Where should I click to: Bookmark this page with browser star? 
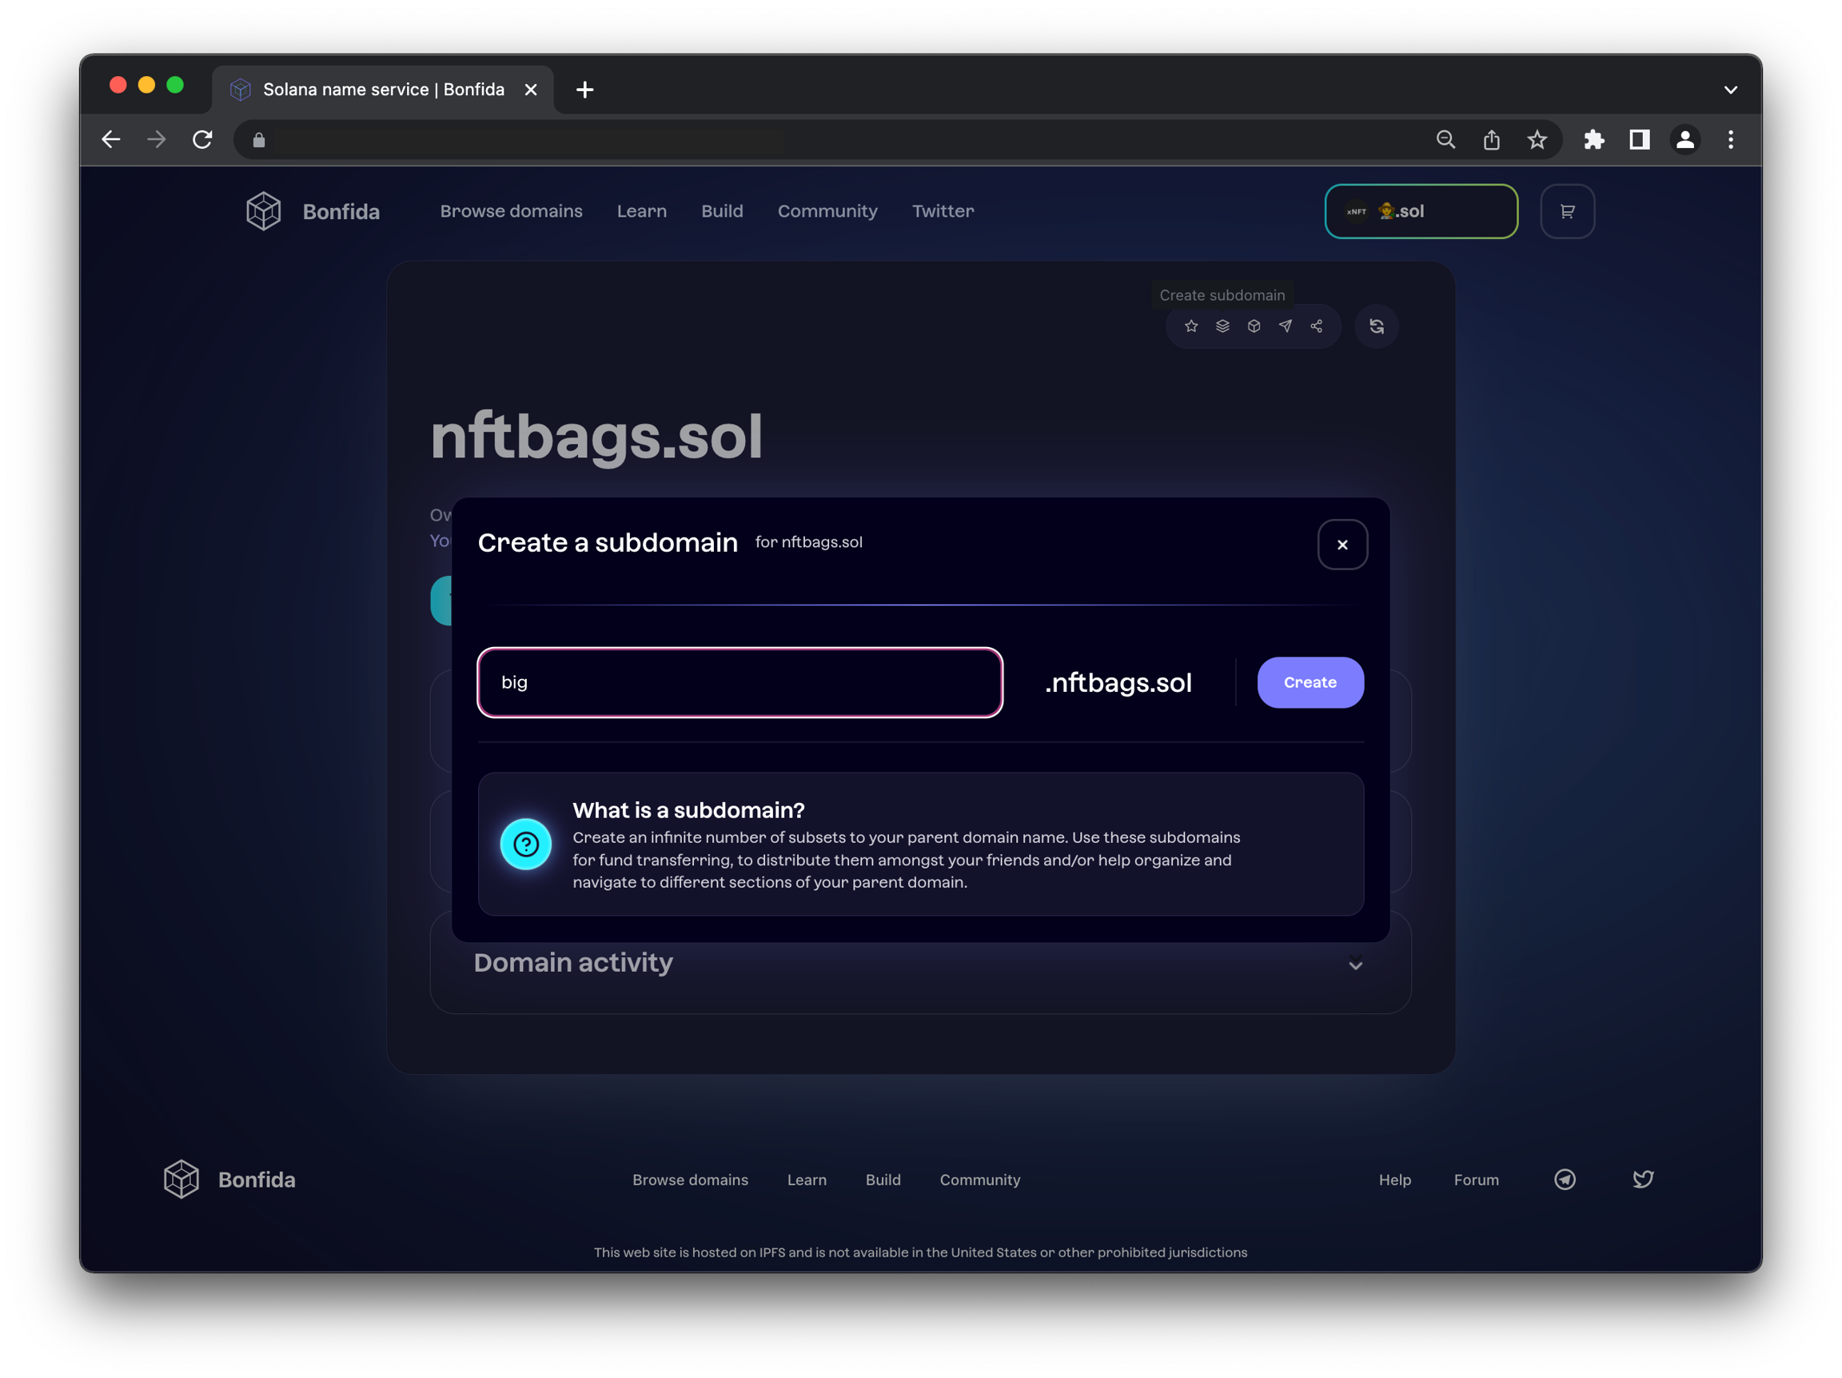(x=1537, y=140)
